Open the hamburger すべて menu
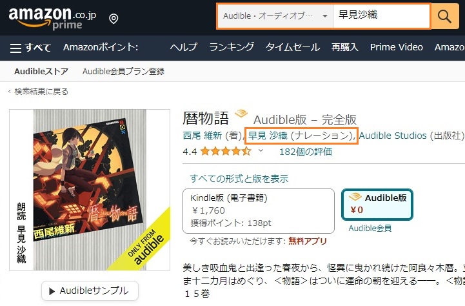This screenshot has height=306, width=465. [x=30, y=48]
